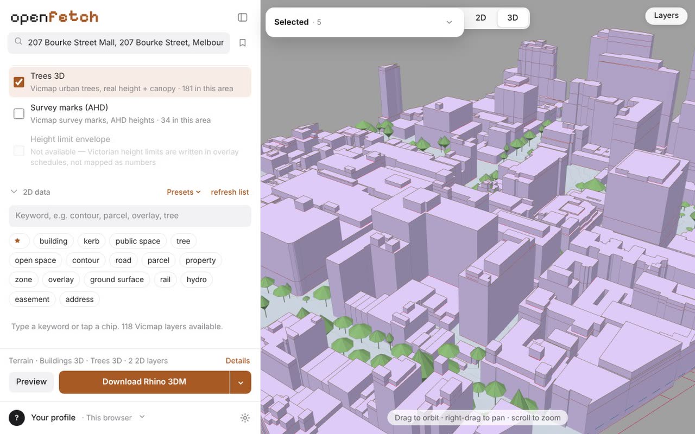Click the profile question mark avatar

[x=17, y=418]
